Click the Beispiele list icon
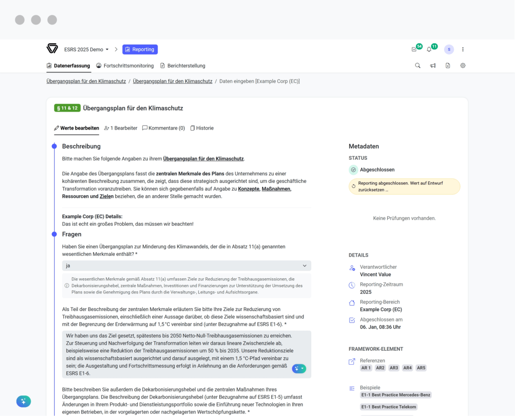515x416 pixels. [352, 388]
